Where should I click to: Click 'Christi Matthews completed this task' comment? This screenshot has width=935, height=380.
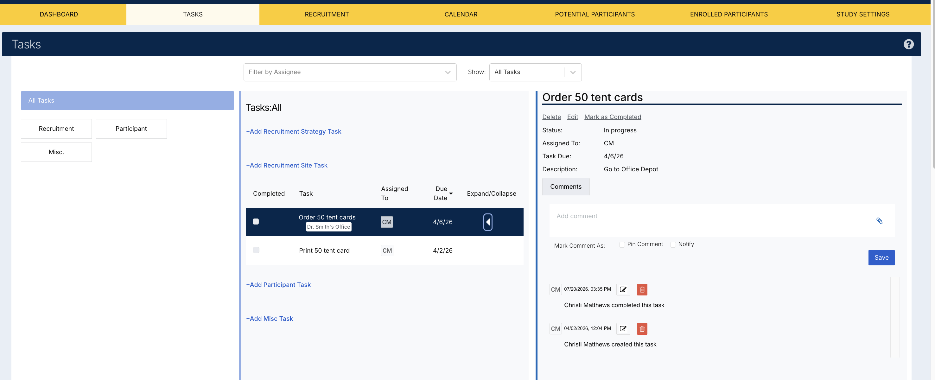(x=614, y=305)
